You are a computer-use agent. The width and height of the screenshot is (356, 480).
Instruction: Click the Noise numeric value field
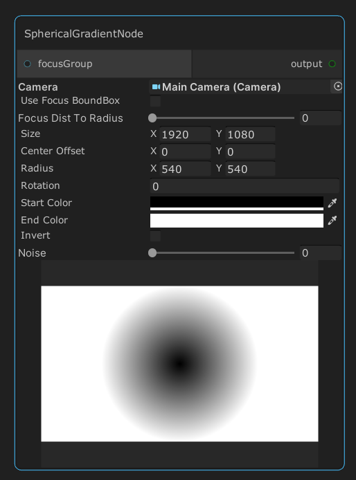click(321, 253)
